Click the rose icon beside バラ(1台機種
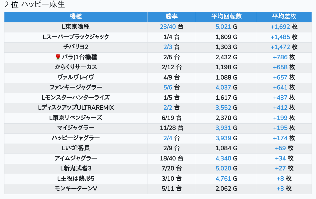 (x=58, y=57)
